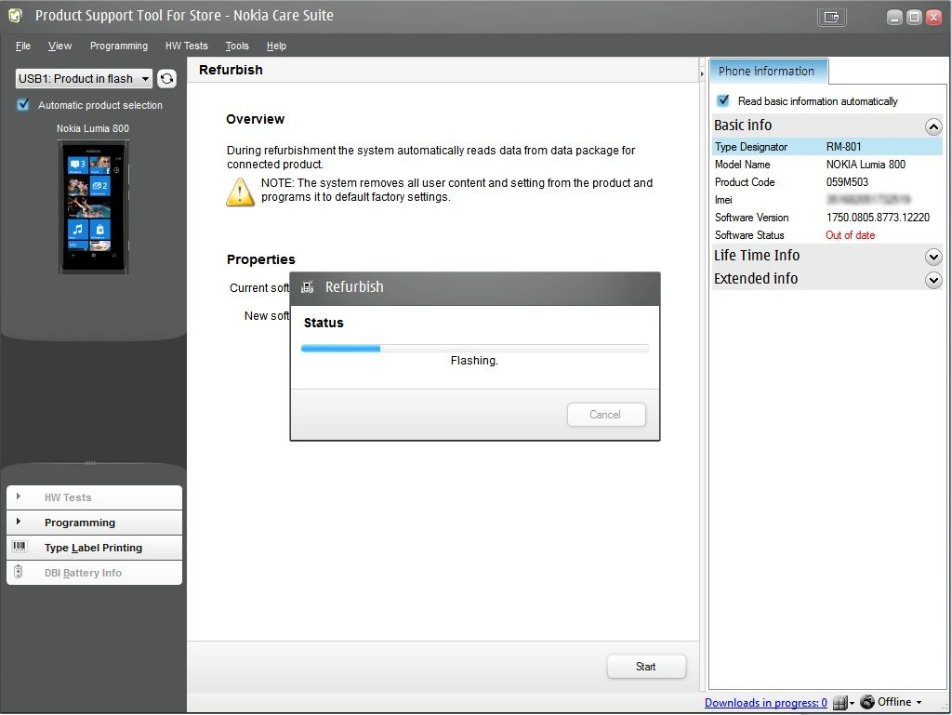Switch to the Phone information tab
Screen dimensions: 952x715
point(768,71)
